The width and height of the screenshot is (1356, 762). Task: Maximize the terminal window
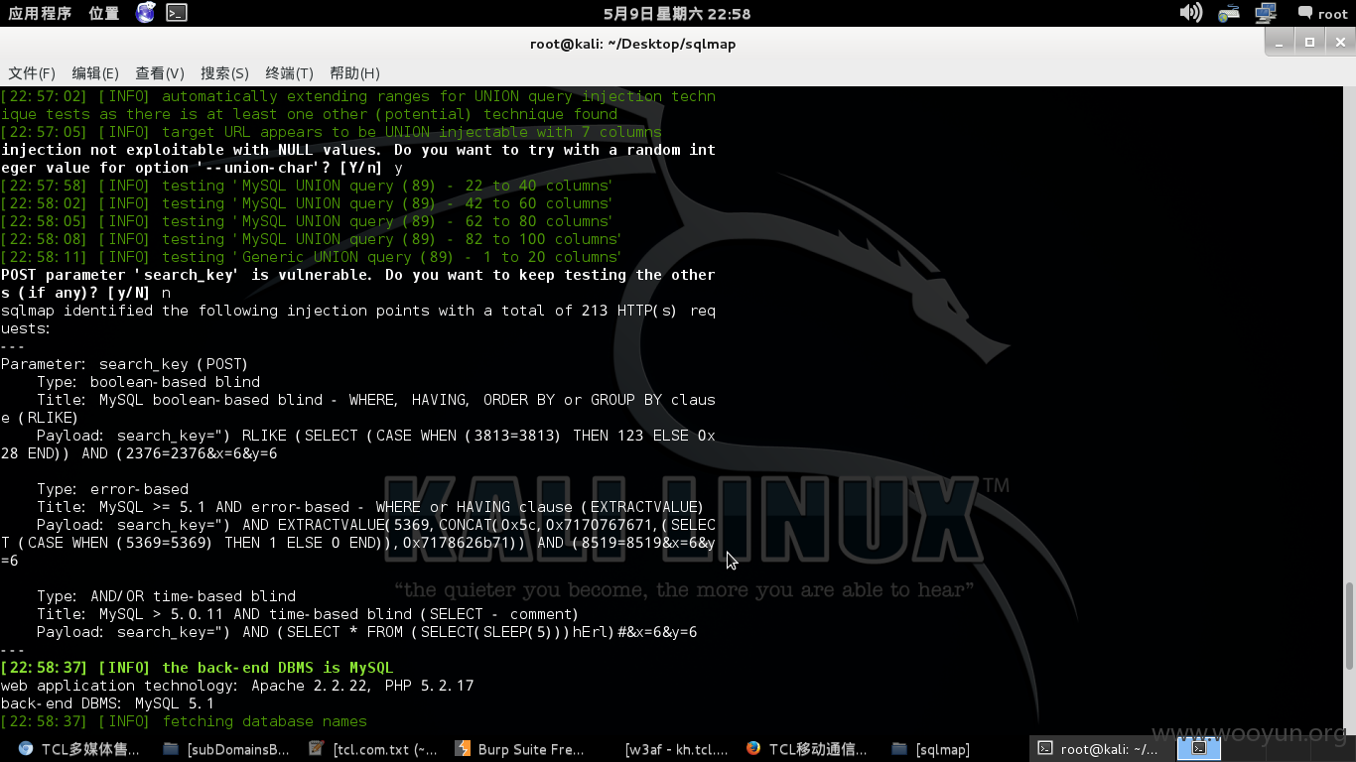pos(1310,42)
